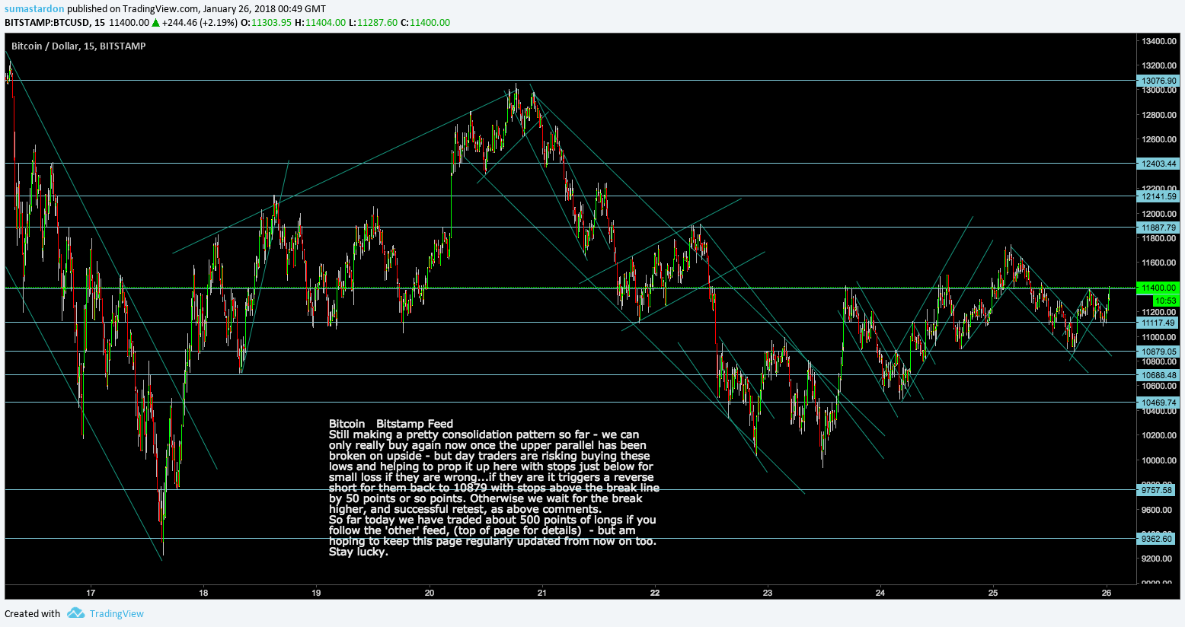1185x627 pixels.
Task: Click the 10000.00 price axis tick
Action: tap(1159, 460)
